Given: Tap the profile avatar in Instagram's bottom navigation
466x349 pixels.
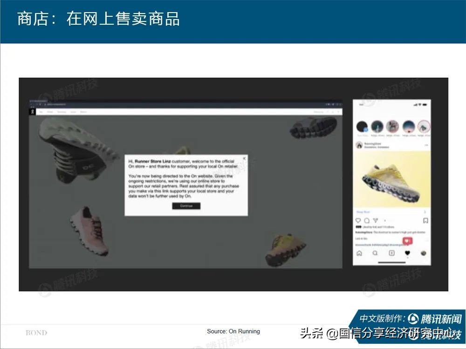Looking at the screenshot, I should tap(424, 253).
